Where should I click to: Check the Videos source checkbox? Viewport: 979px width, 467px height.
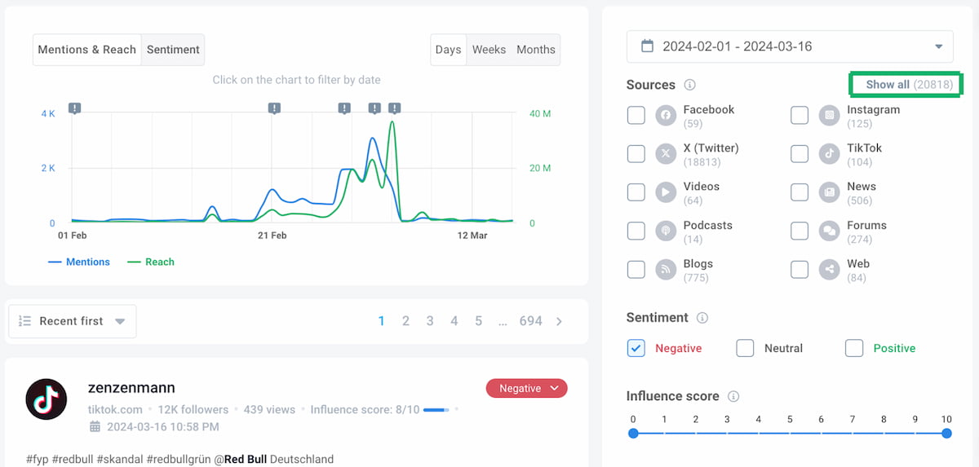pyautogui.click(x=636, y=192)
